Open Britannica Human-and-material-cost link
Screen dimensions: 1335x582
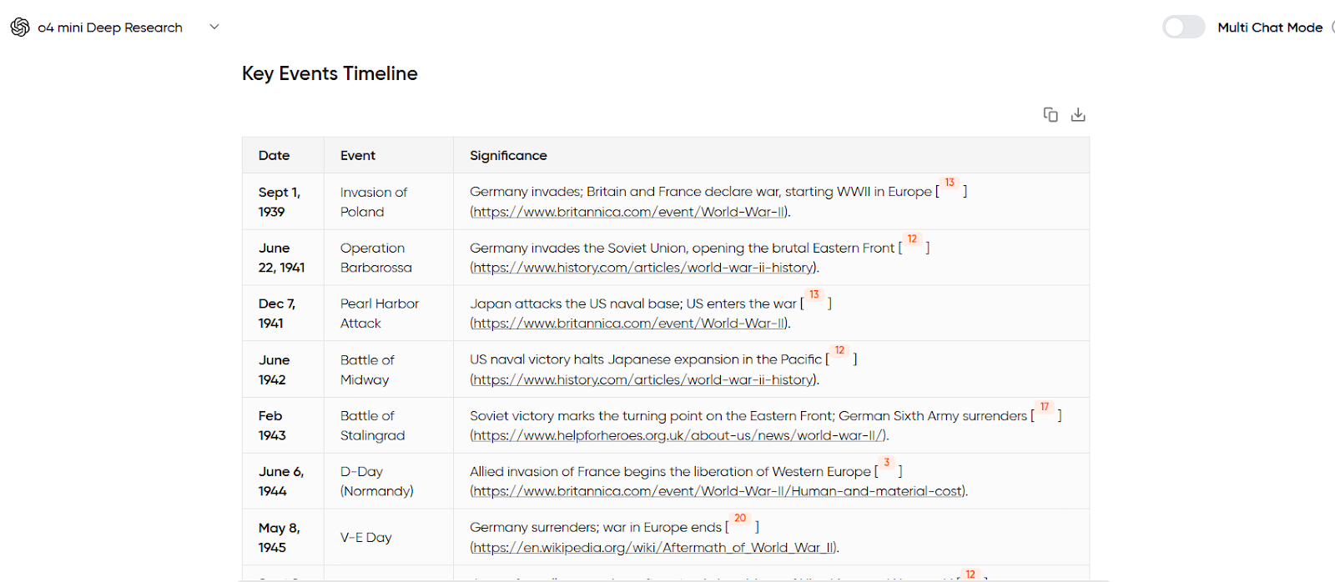click(x=718, y=491)
